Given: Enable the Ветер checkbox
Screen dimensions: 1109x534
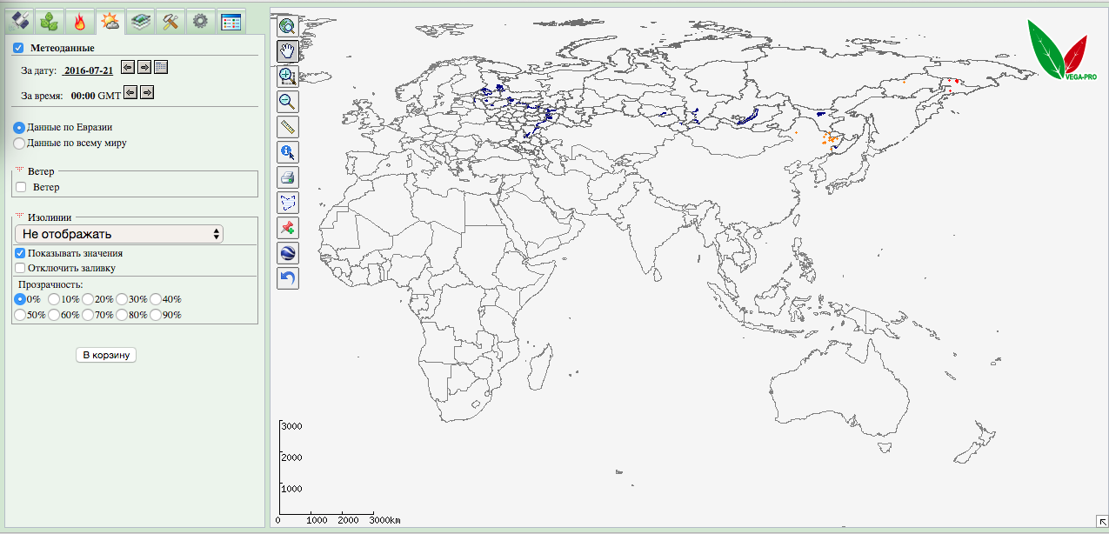Looking at the screenshot, I should click(x=21, y=187).
